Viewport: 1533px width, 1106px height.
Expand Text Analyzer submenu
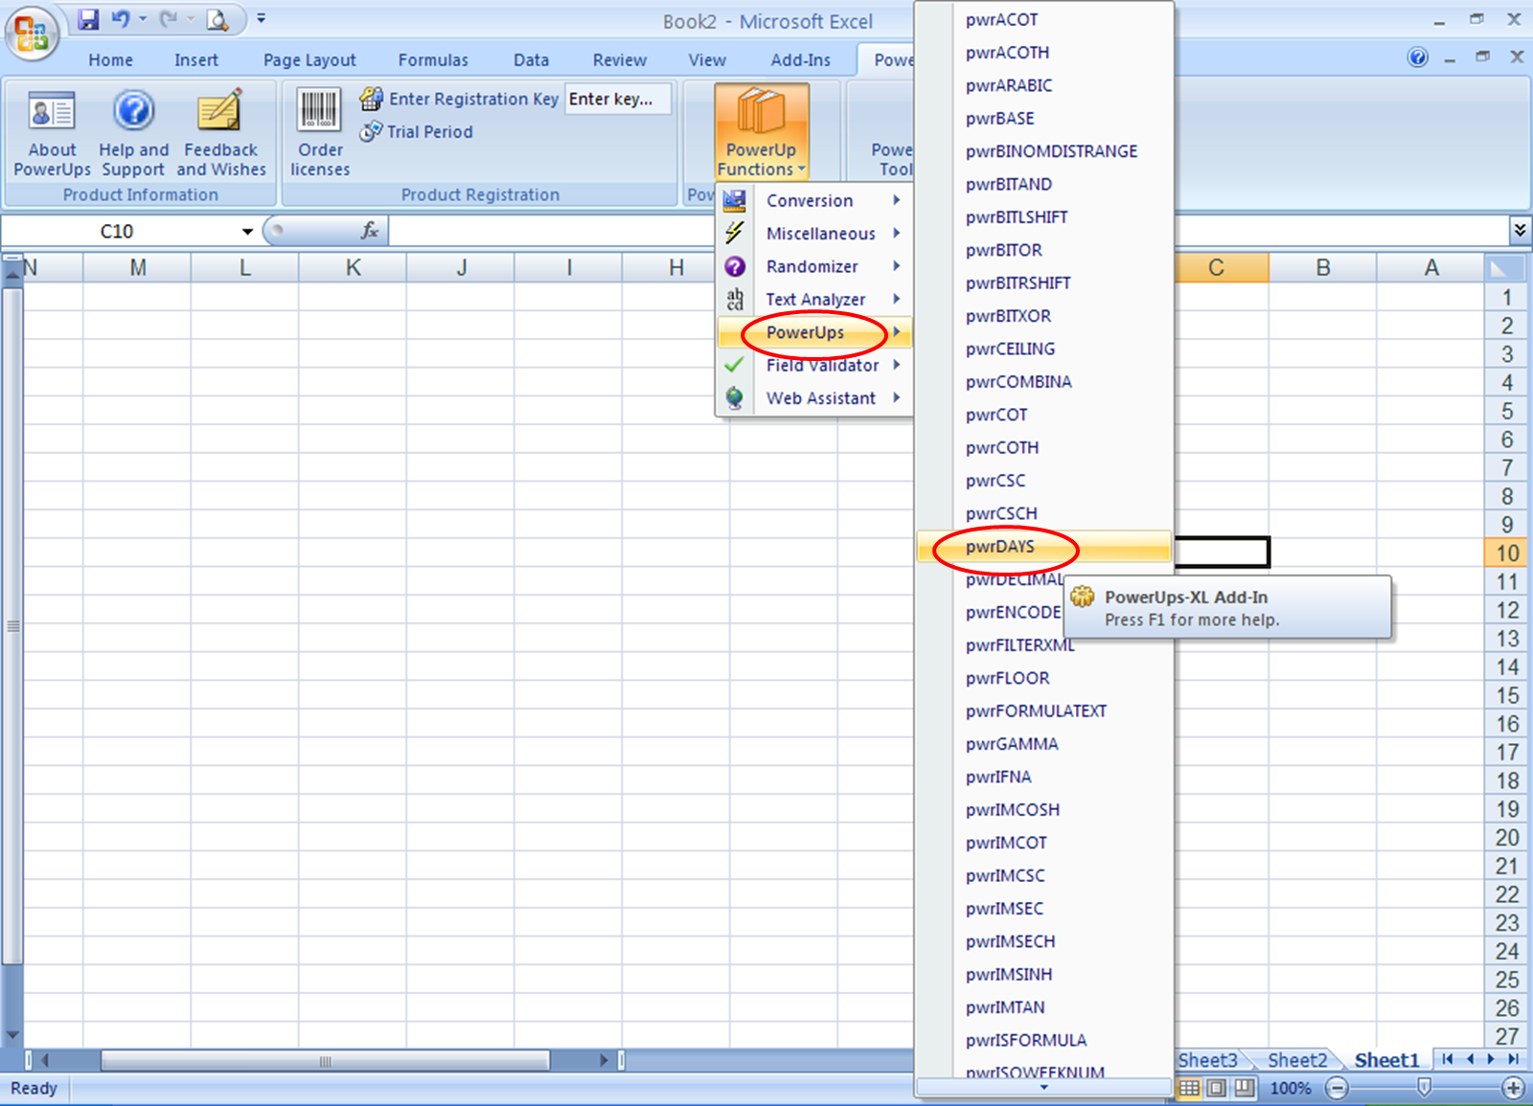coord(812,299)
